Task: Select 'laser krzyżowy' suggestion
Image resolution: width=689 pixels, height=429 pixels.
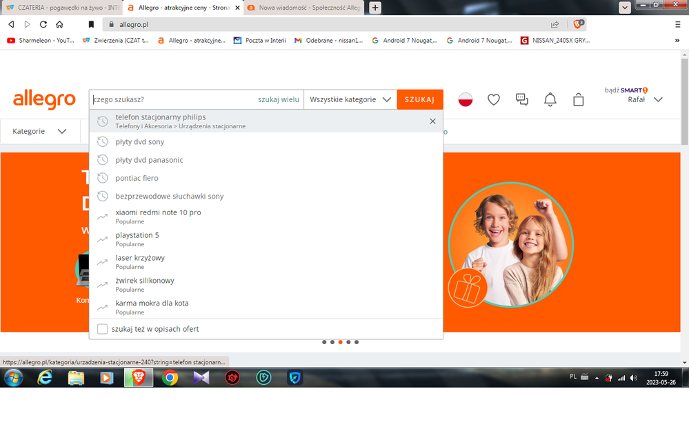Action: pyautogui.click(x=266, y=262)
